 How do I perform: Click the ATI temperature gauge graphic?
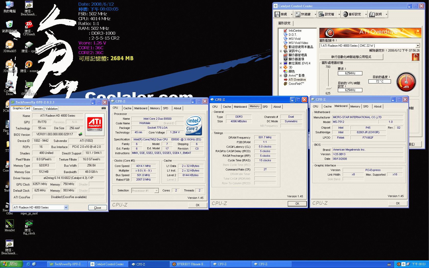click(x=406, y=82)
